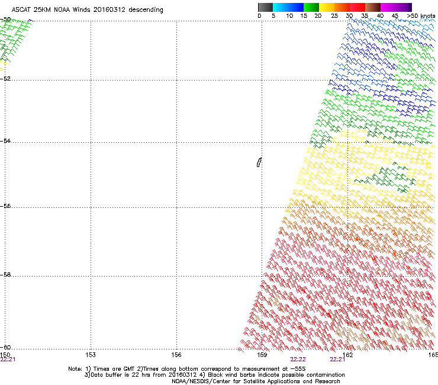This screenshot has height=385, width=438.
Task: Click the 'measurement at -55S' note text
Action: [x=273, y=369]
